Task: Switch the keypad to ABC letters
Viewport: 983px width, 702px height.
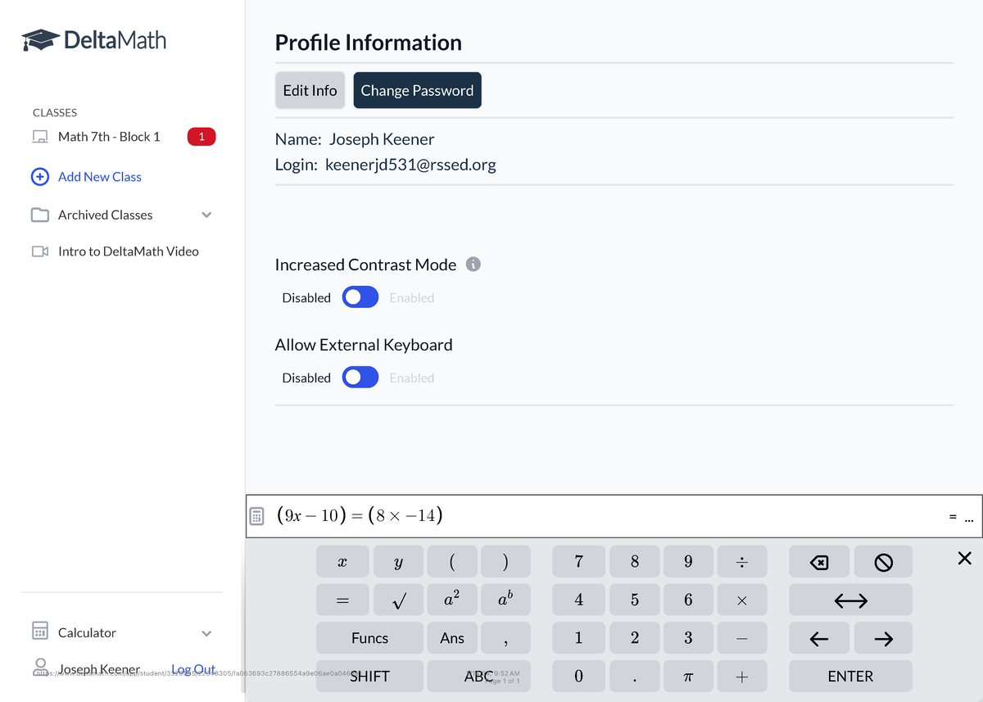Action: click(479, 676)
